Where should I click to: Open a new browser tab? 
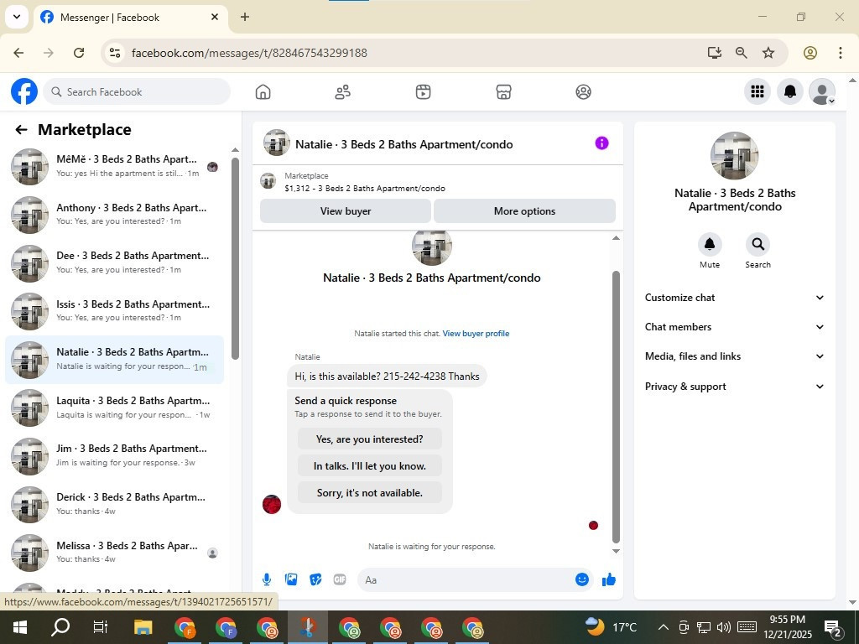(x=245, y=17)
